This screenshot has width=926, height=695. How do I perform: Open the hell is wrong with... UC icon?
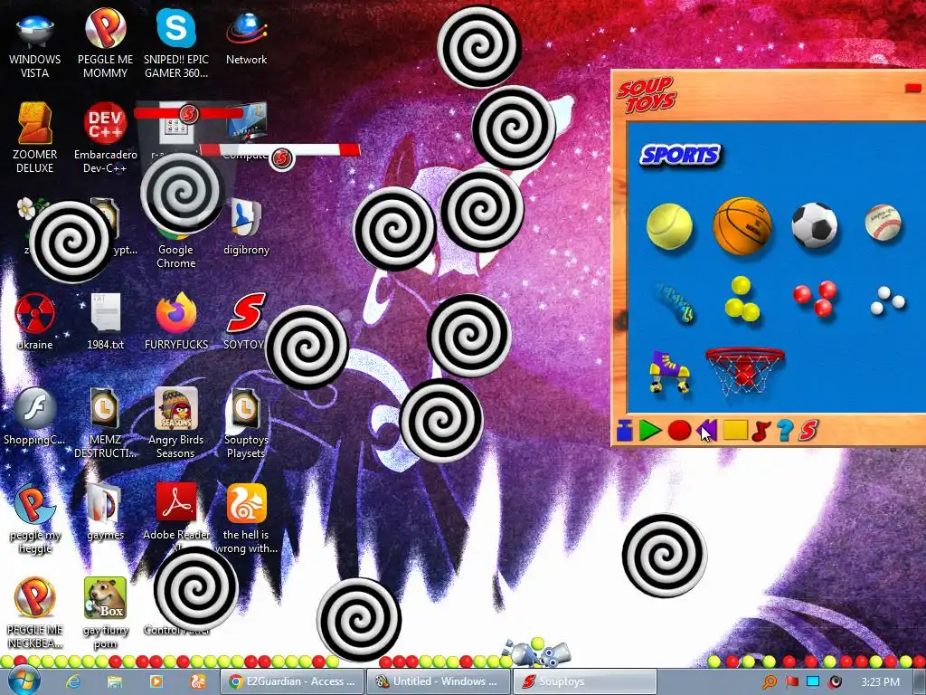point(246,519)
